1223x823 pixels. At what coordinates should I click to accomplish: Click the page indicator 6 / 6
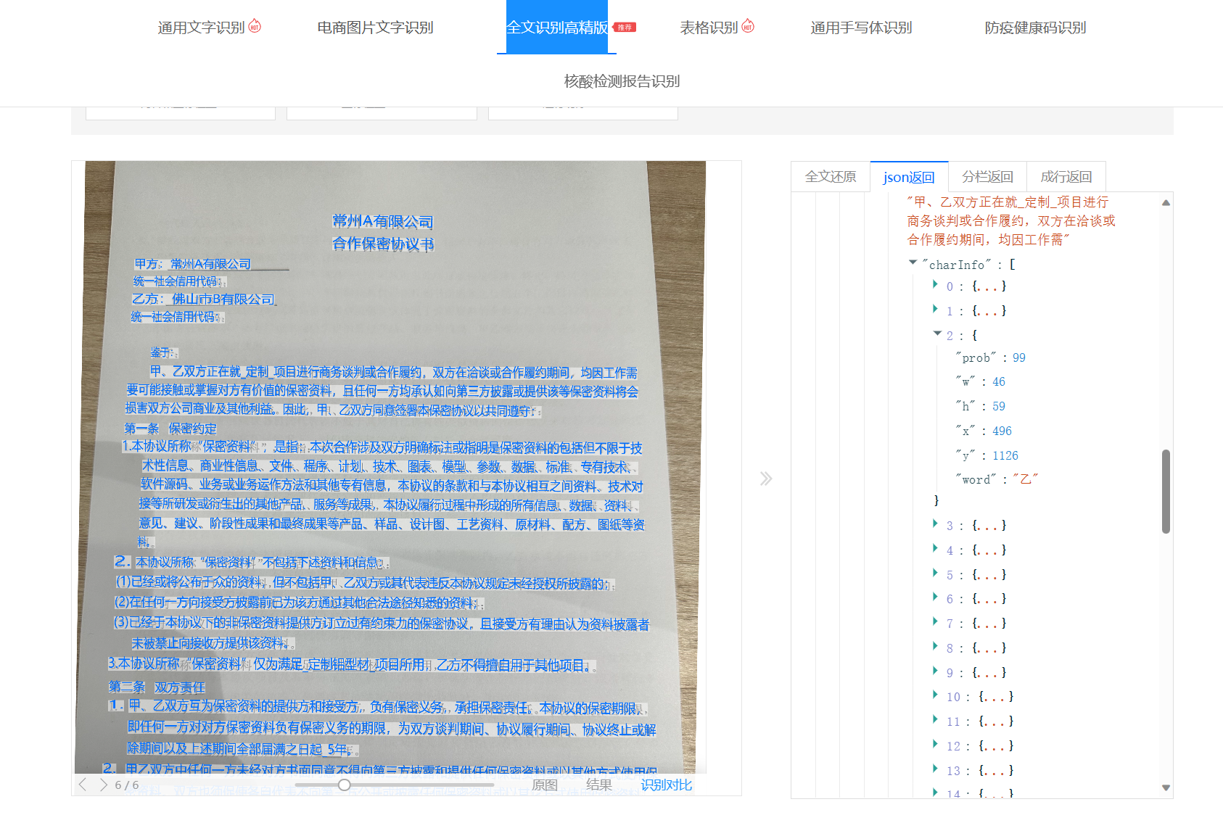[x=127, y=785]
